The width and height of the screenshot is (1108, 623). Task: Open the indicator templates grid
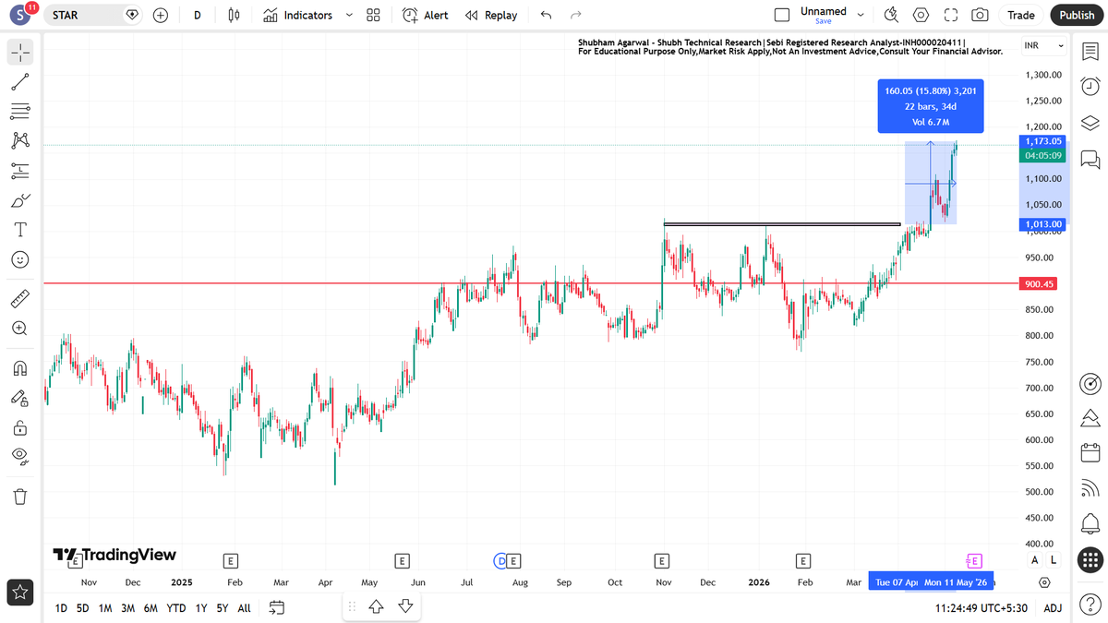click(x=373, y=15)
